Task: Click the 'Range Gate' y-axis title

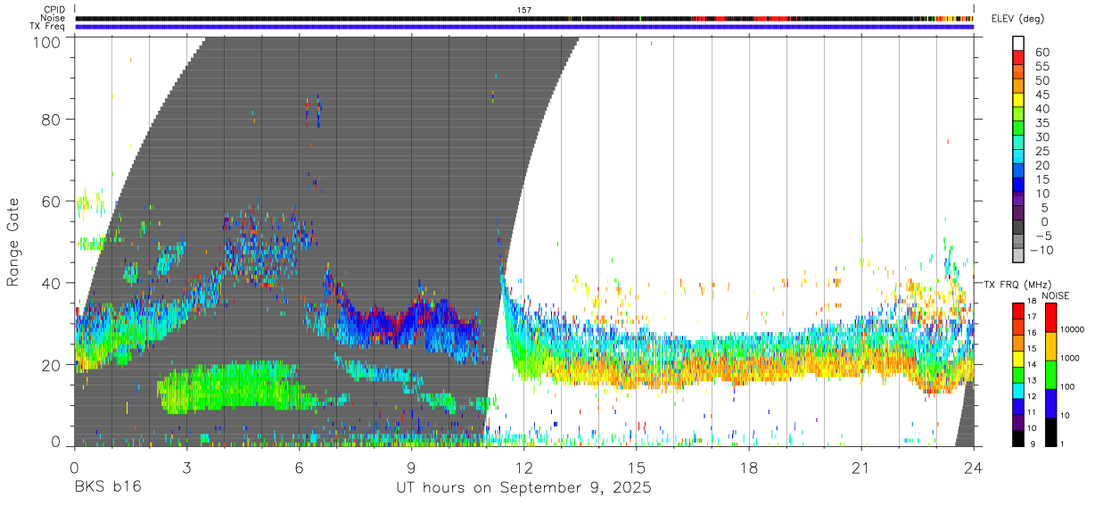Action: 13,243
